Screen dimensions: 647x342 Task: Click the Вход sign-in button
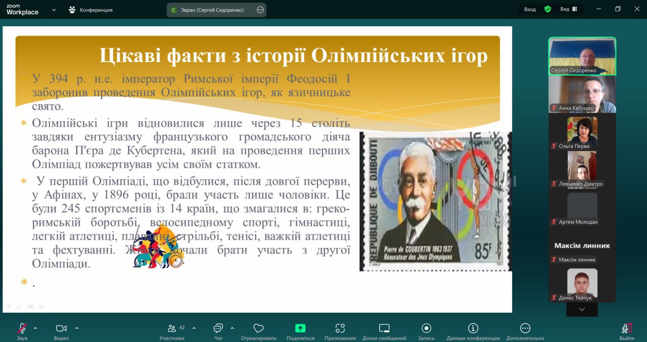click(530, 9)
